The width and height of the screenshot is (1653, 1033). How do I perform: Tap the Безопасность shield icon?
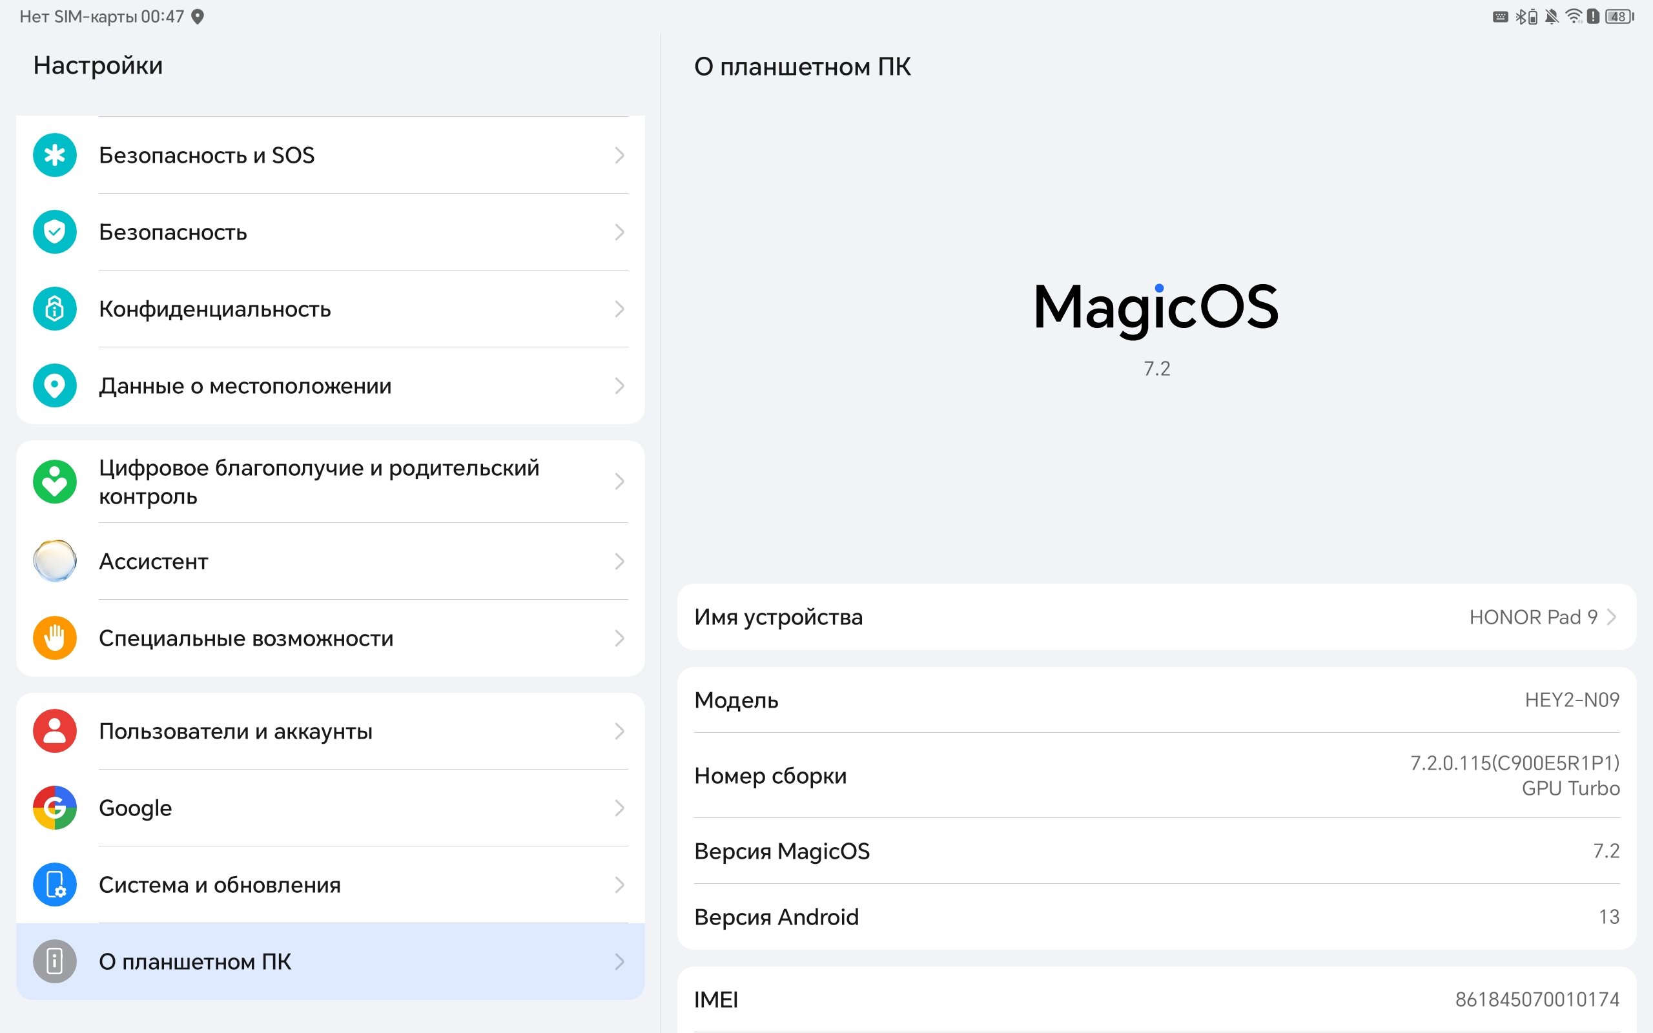[55, 232]
